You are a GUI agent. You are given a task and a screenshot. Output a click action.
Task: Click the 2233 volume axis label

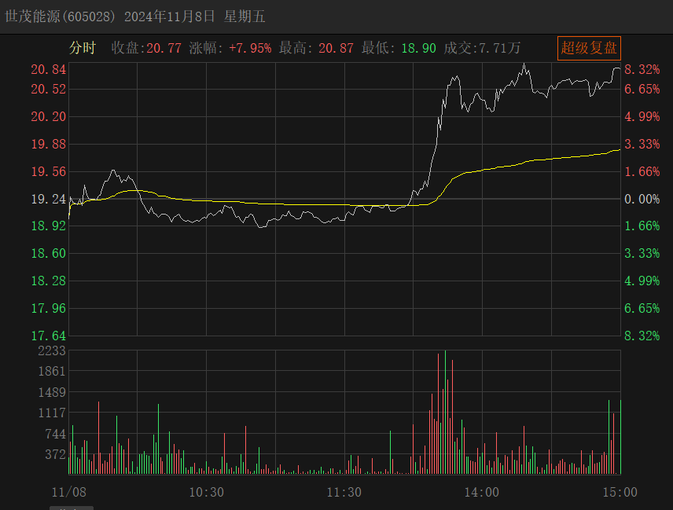(x=52, y=351)
